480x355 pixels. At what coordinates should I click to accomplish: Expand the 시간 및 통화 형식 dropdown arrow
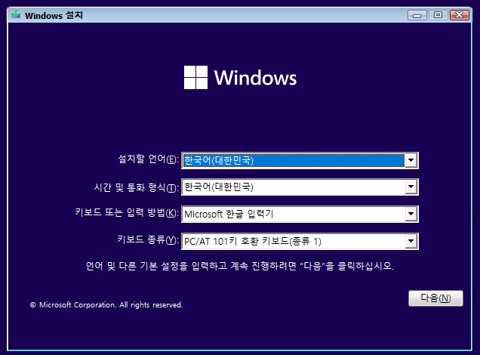[411, 187]
